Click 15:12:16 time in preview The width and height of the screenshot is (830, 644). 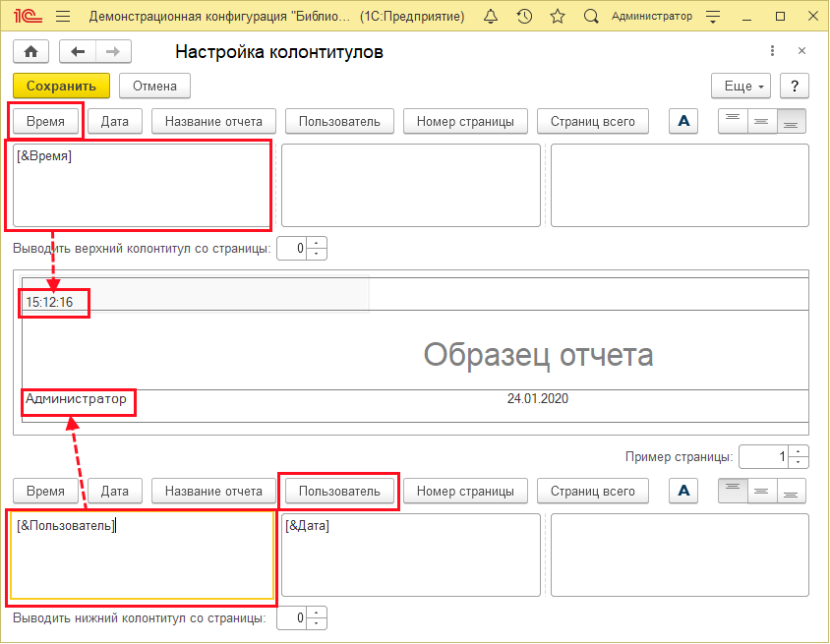pos(49,302)
